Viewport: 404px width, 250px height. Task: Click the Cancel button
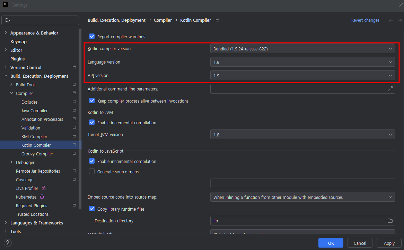(x=360, y=243)
